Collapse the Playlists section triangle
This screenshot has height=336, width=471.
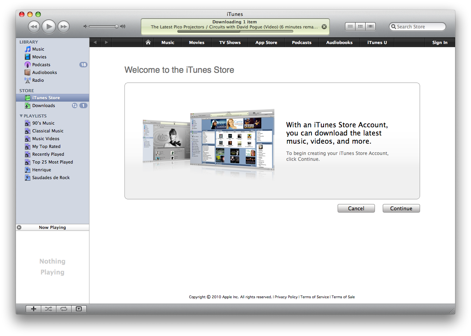(21, 116)
